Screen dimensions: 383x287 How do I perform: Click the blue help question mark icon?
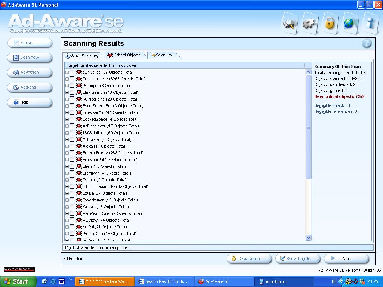click(x=367, y=43)
